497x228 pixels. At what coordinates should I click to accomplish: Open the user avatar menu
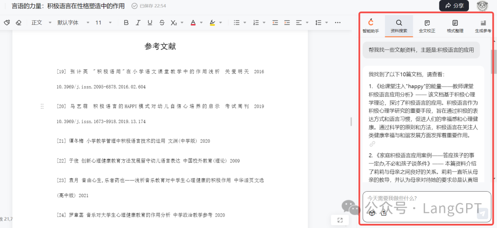click(482, 6)
